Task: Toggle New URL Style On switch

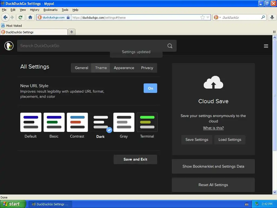Action: tap(150, 88)
